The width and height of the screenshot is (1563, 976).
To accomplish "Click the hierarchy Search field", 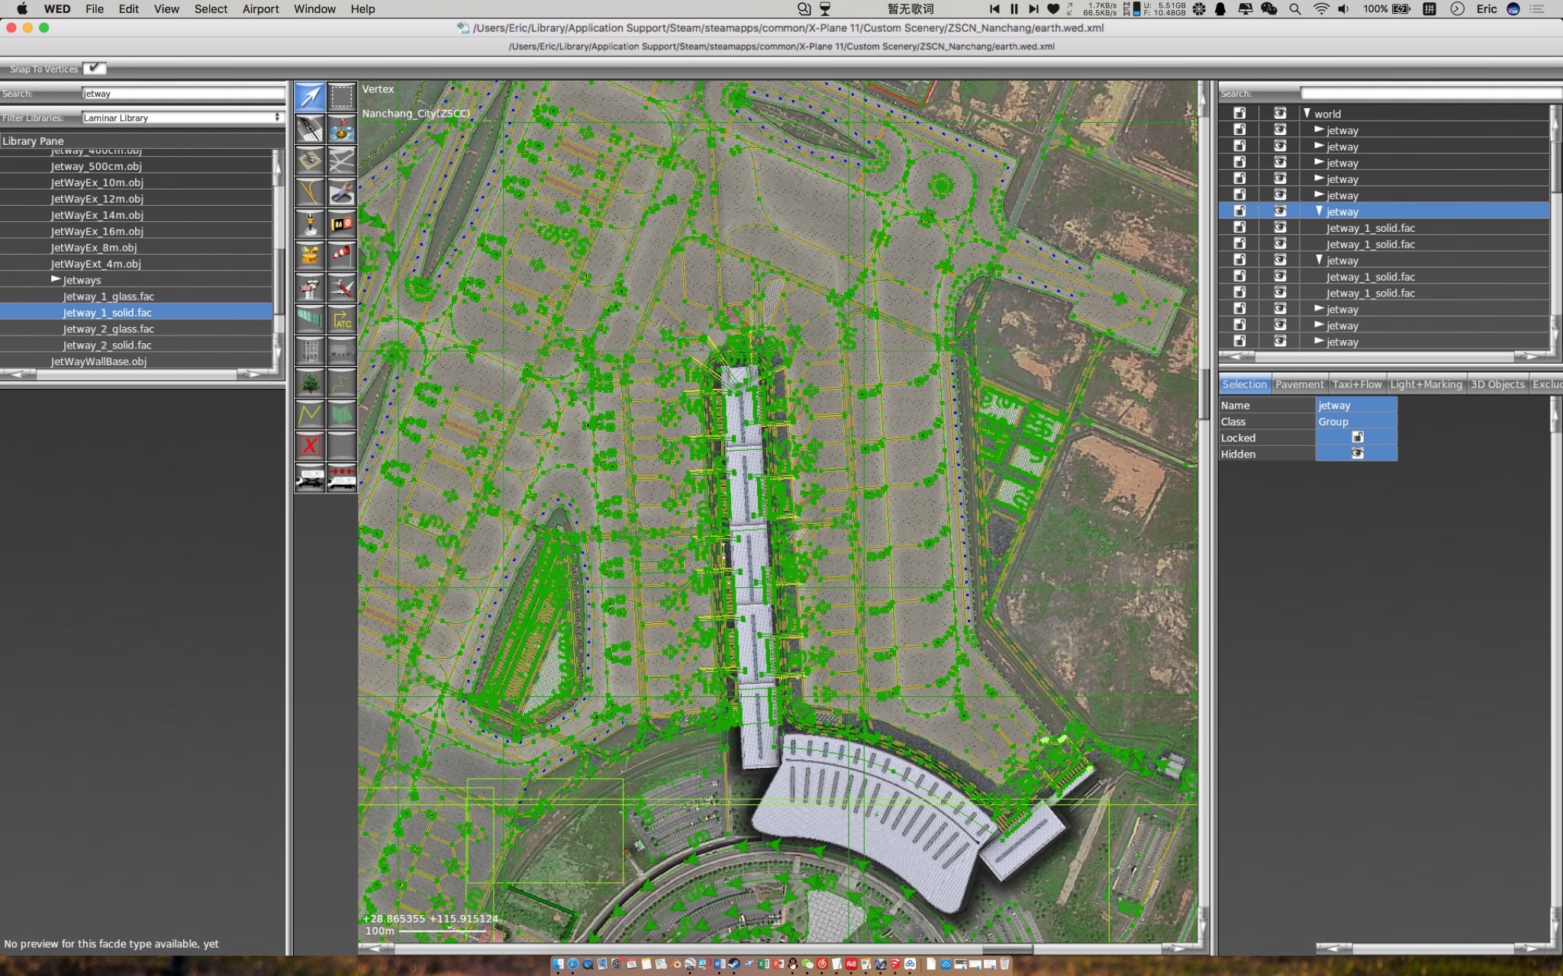I will (1432, 93).
